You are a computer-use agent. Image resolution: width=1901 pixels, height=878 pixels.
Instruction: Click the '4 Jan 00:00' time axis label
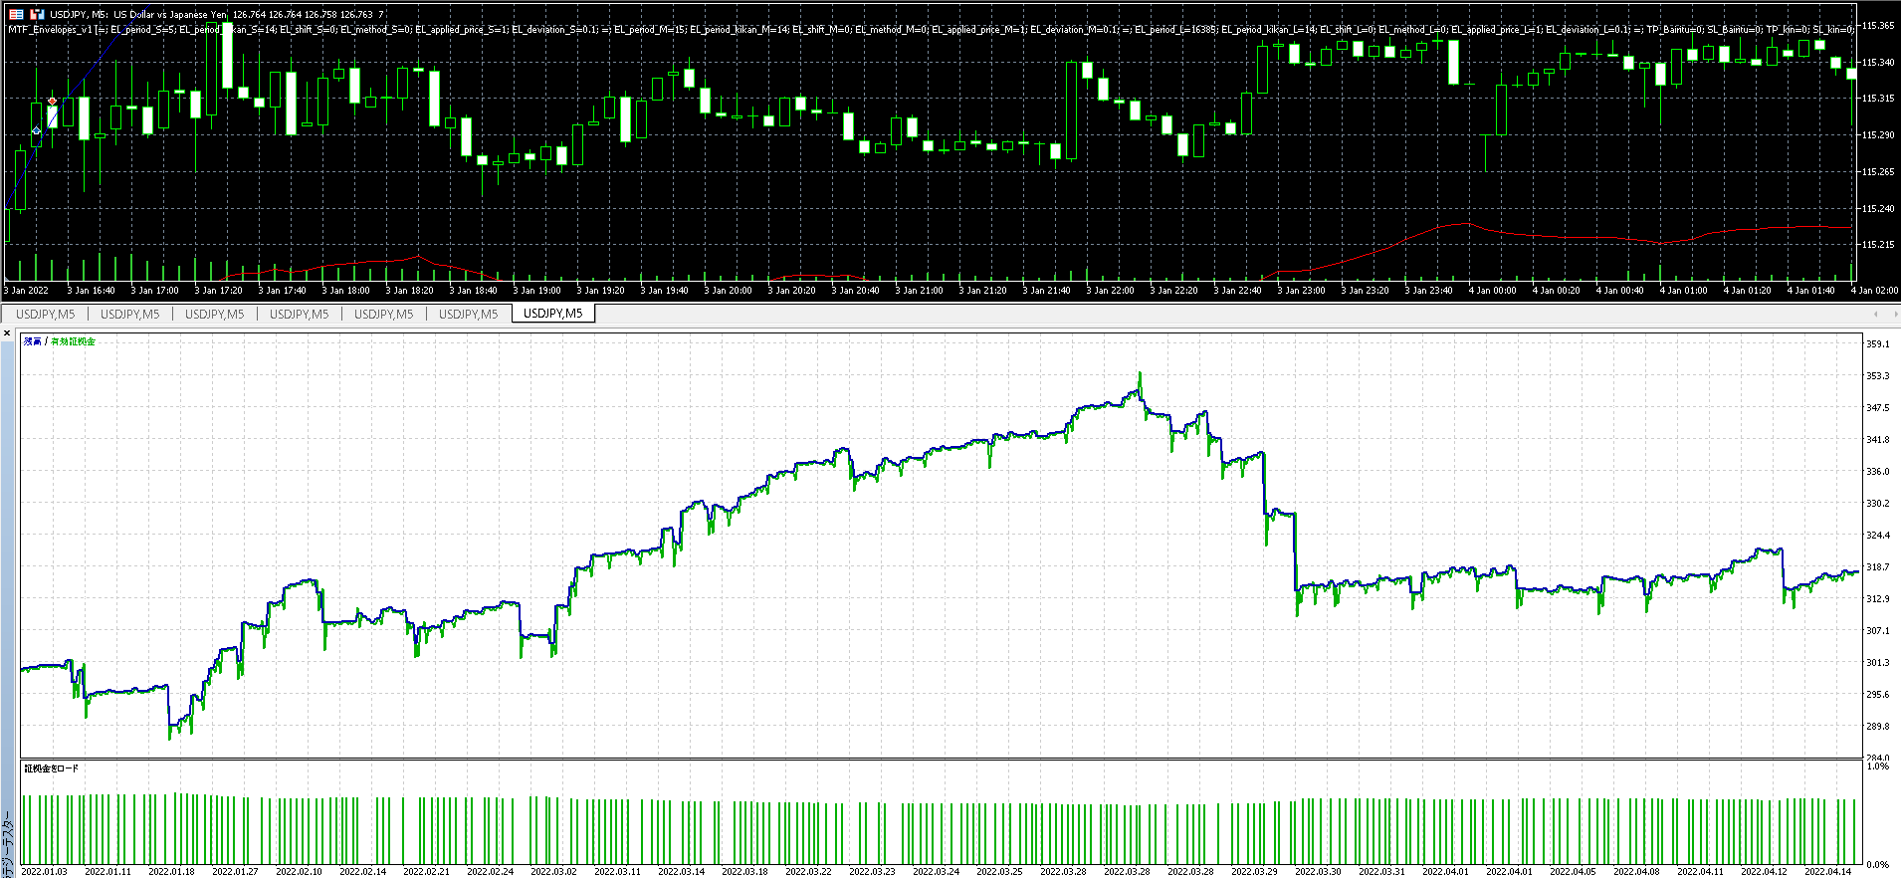click(x=1493, y=291)
